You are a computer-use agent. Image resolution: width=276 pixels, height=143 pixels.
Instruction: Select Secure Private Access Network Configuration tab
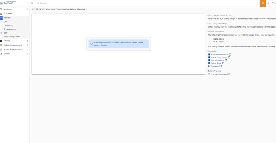pos(59,9)
